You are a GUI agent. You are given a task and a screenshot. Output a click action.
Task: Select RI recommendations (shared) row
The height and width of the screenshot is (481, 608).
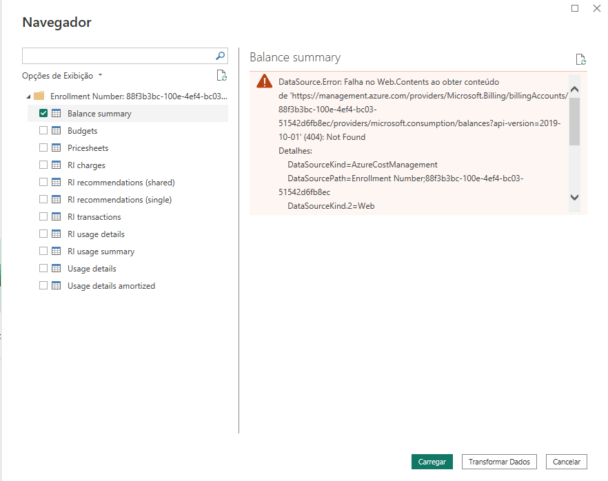[x=128, y=182]
